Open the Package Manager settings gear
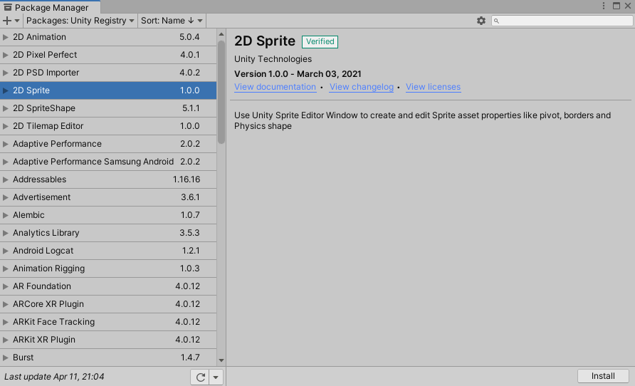Screen dimensions: 635x386 (481, 21)
